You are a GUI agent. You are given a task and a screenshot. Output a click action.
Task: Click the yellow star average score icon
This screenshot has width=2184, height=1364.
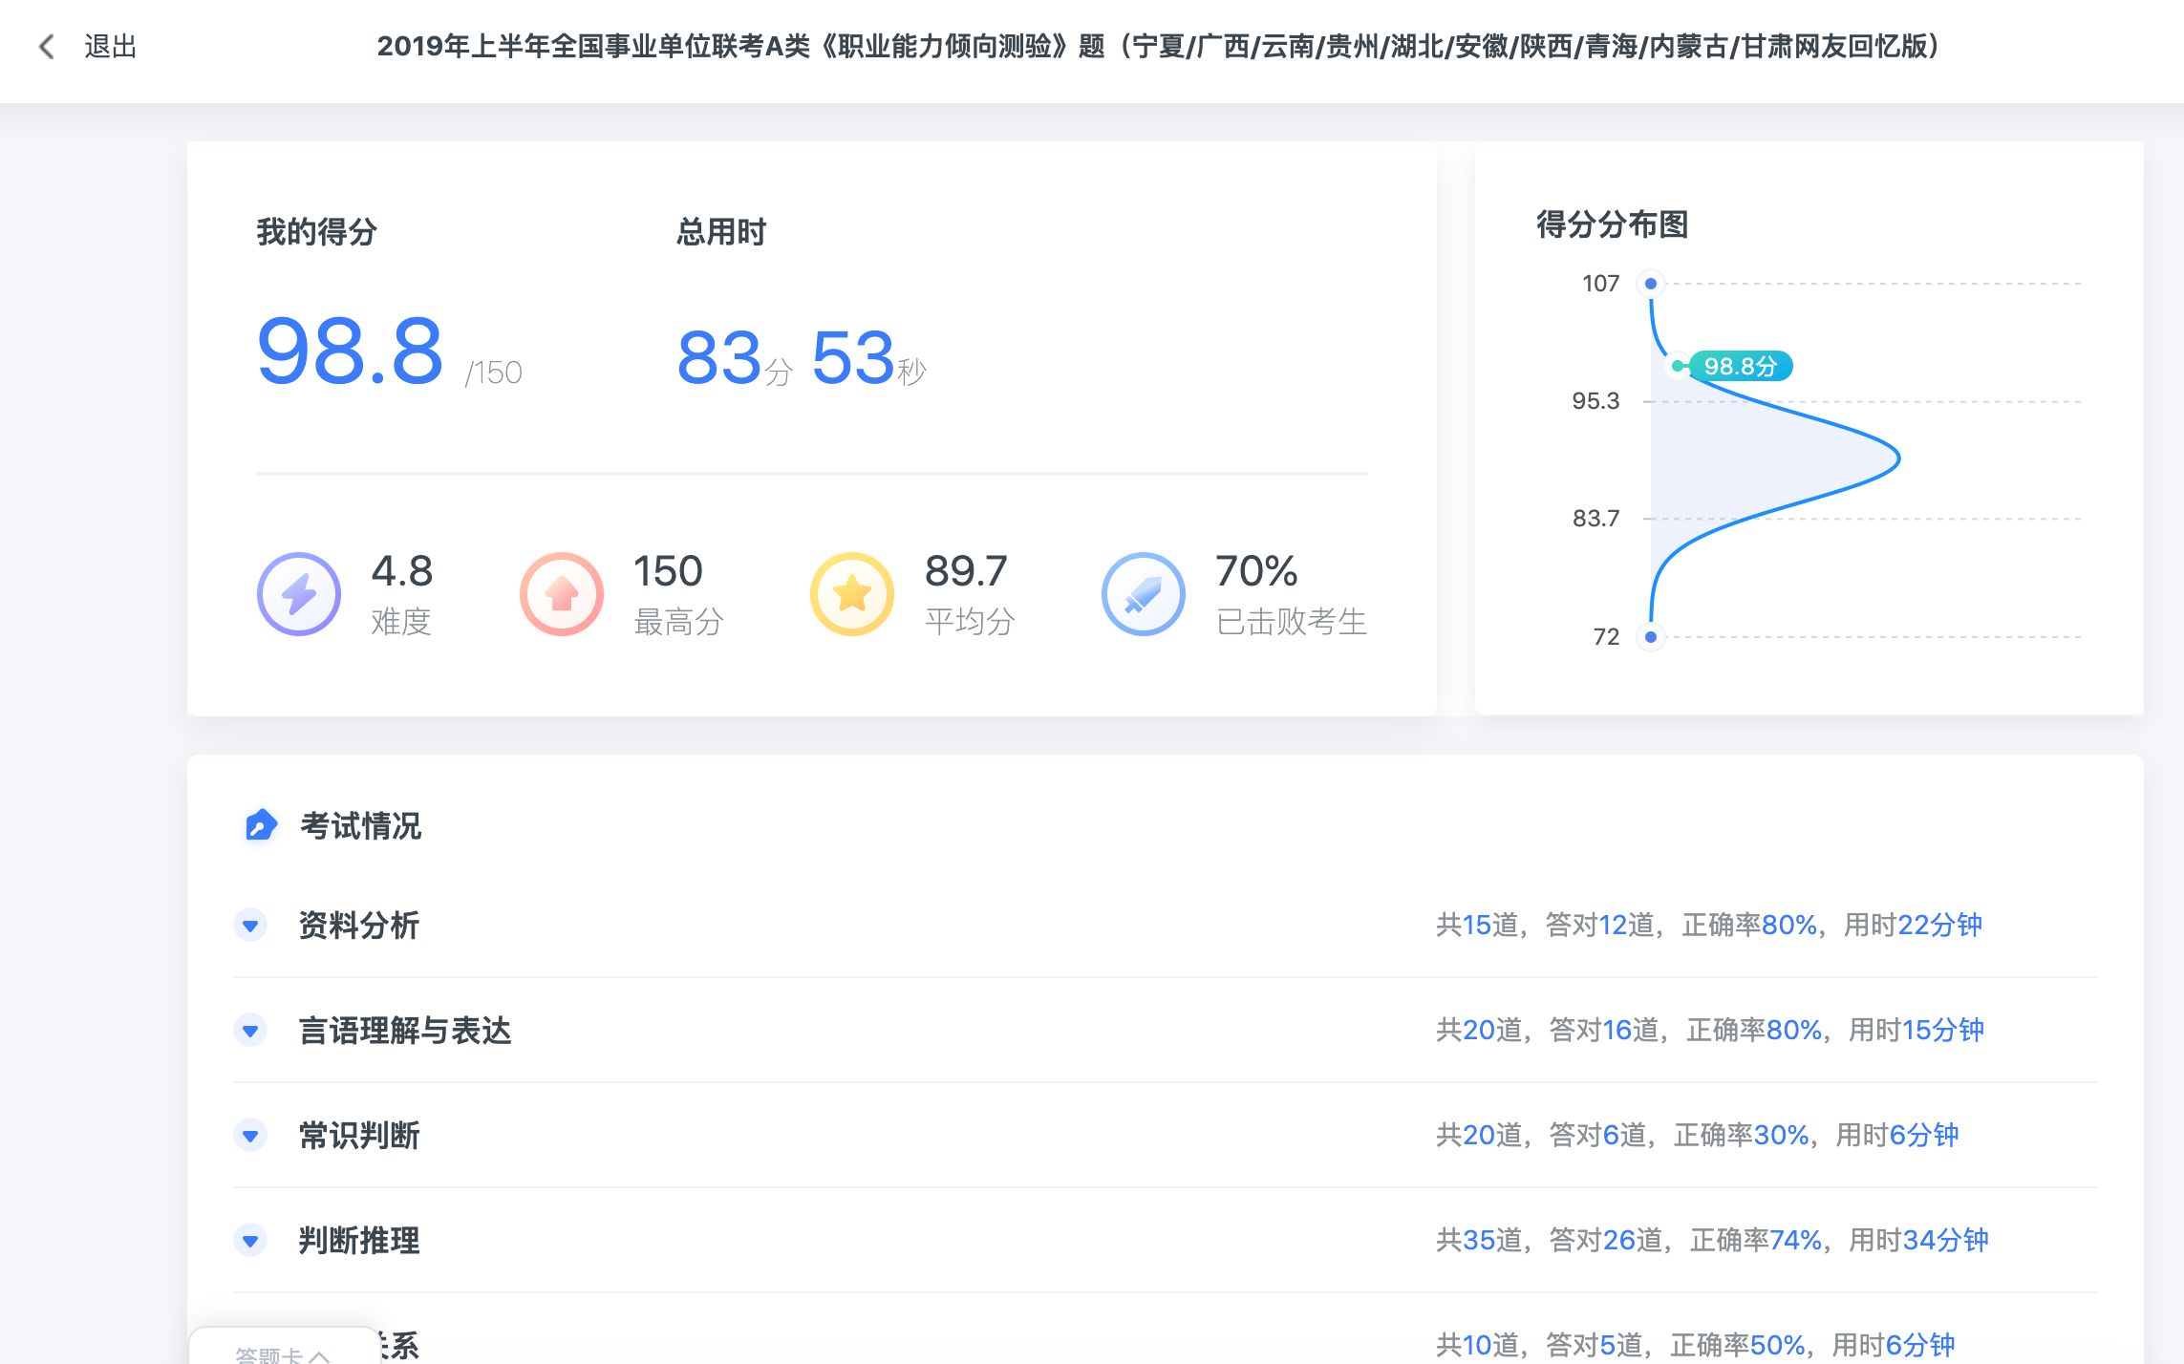pyautogui.click(x=852, y=594)
